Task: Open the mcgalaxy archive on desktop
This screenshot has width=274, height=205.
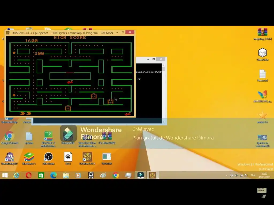Action: coord(262,34)
